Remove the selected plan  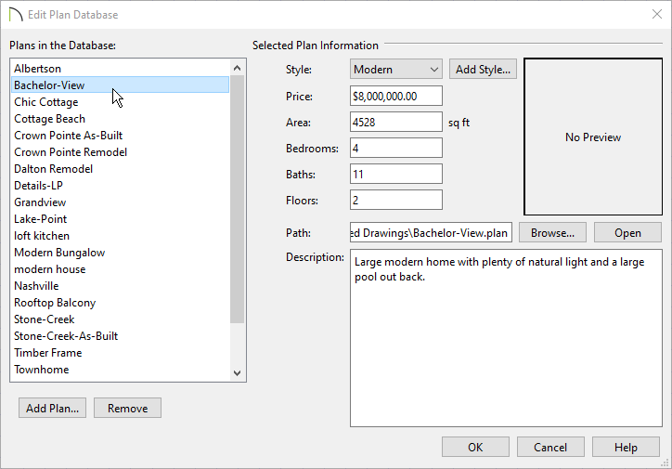(127, 408)
